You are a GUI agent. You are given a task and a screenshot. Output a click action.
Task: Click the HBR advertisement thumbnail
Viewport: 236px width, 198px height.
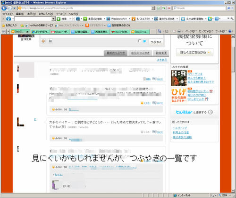pos(179,78)
